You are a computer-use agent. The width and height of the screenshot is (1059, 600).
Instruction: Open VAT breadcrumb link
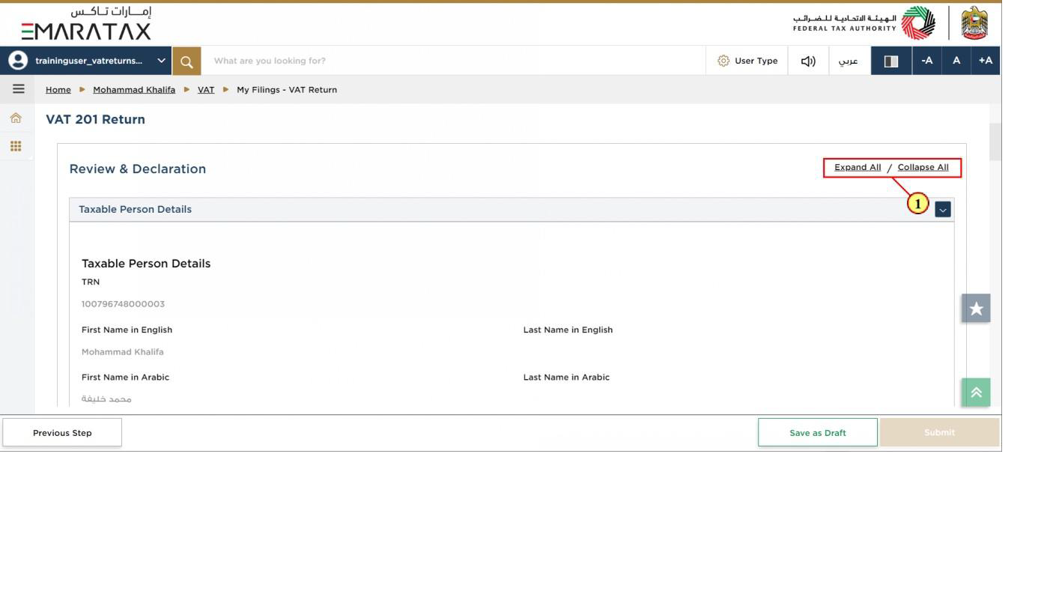[x=206, y=89]
